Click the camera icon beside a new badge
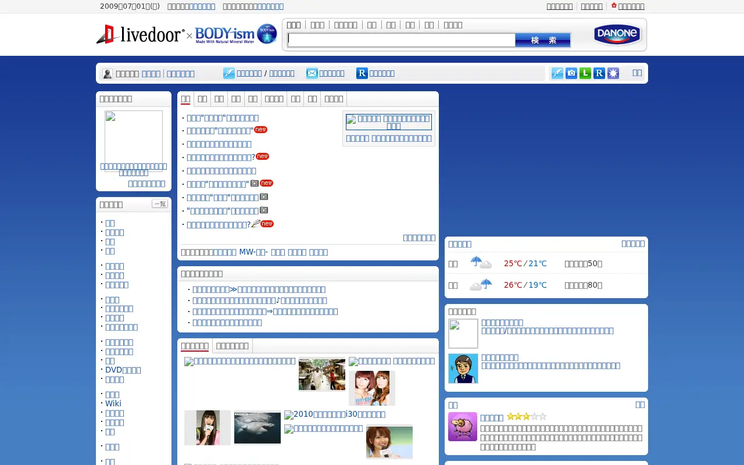The width and height of the screenshot is (744, 465). click(x=255, y=183)
